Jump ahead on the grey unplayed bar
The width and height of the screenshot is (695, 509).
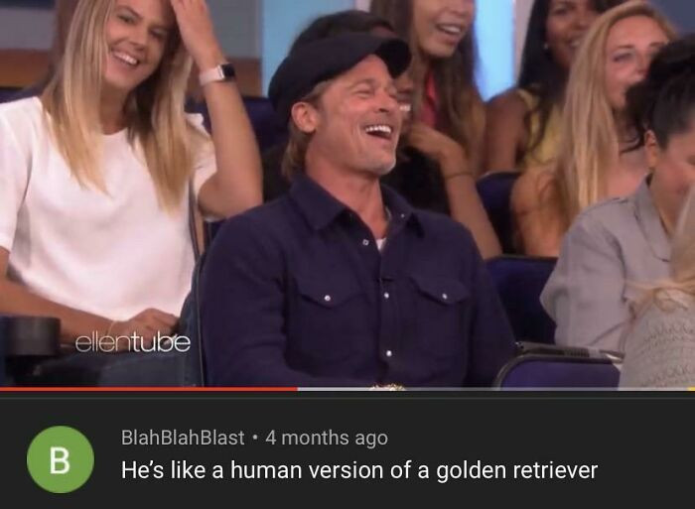click(492, 389)
